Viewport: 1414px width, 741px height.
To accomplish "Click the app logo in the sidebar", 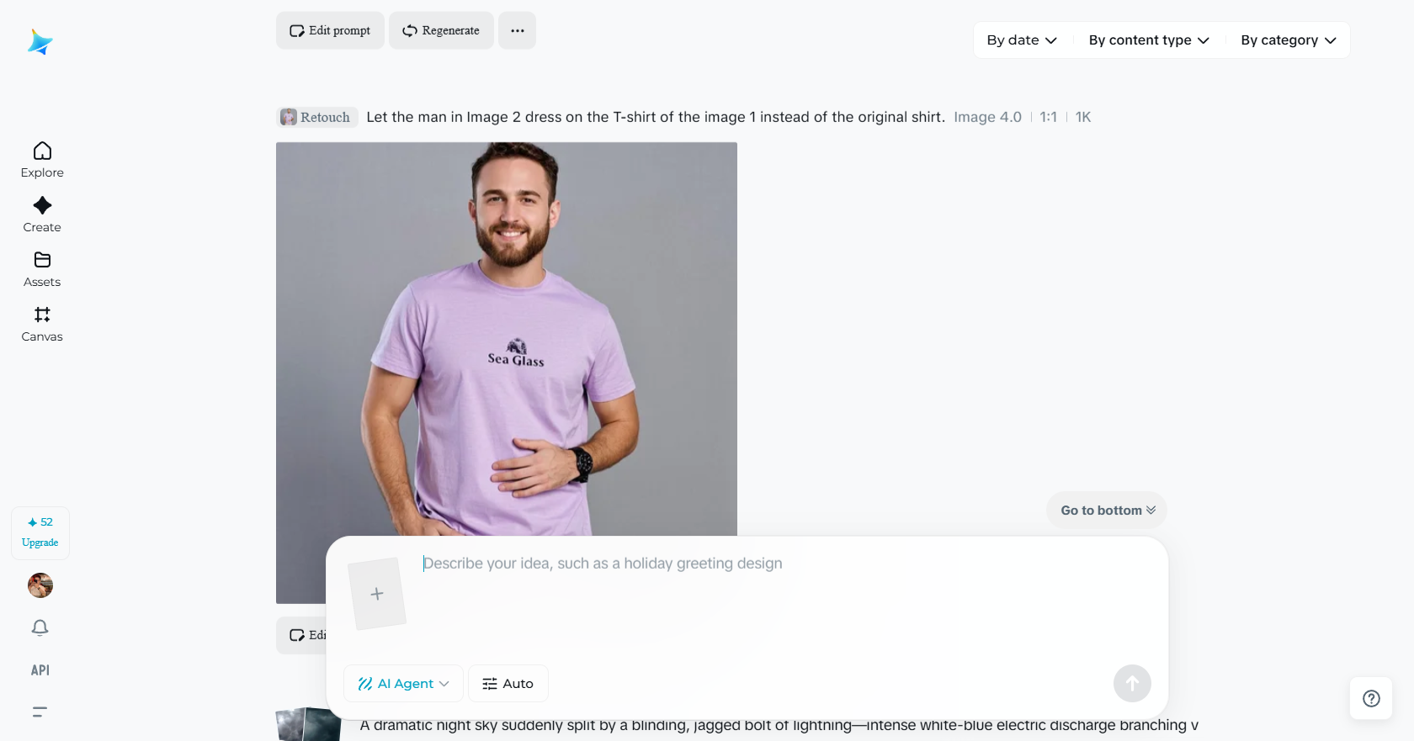I will (40, 42).
